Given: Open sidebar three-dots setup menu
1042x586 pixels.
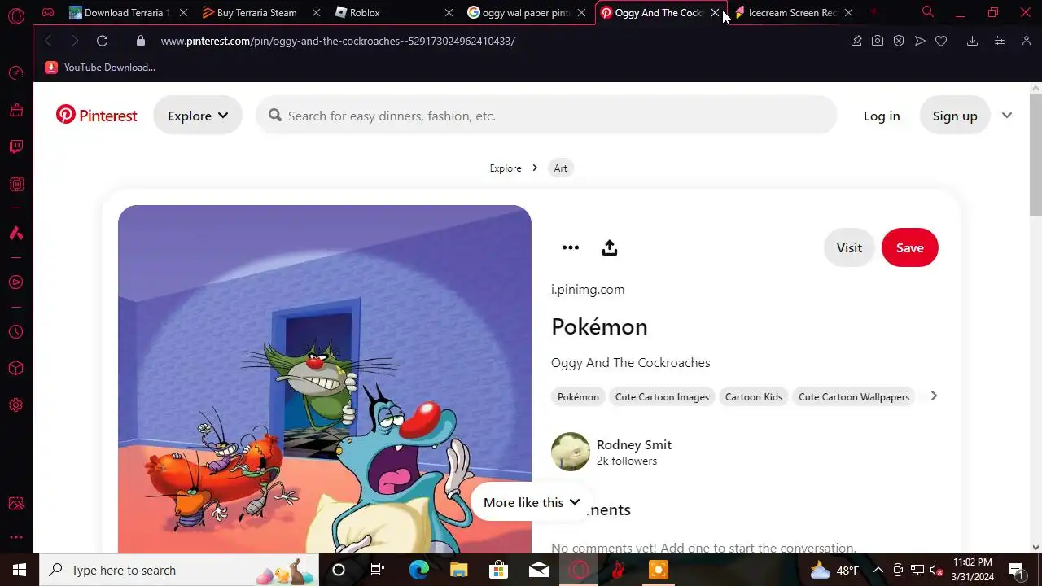Looking at the screenshot, I should point(16,537).
